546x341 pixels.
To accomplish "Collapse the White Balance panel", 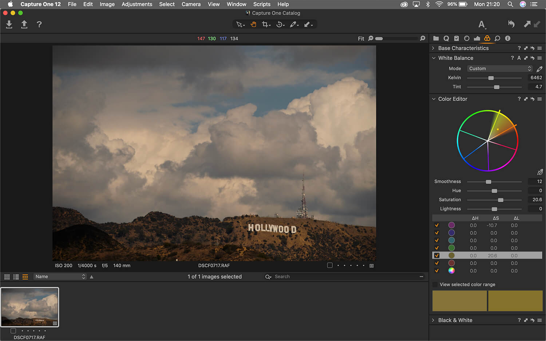I will point(434,58).
